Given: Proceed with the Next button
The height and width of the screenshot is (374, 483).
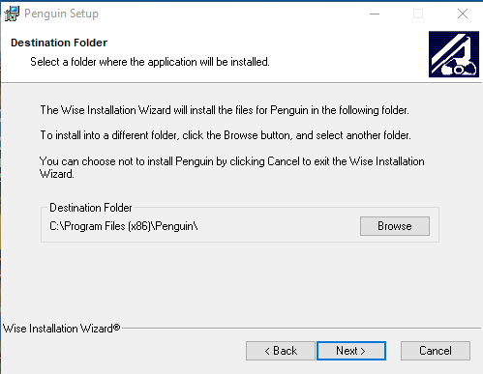Looking at the screenshot, I should 351,351.
